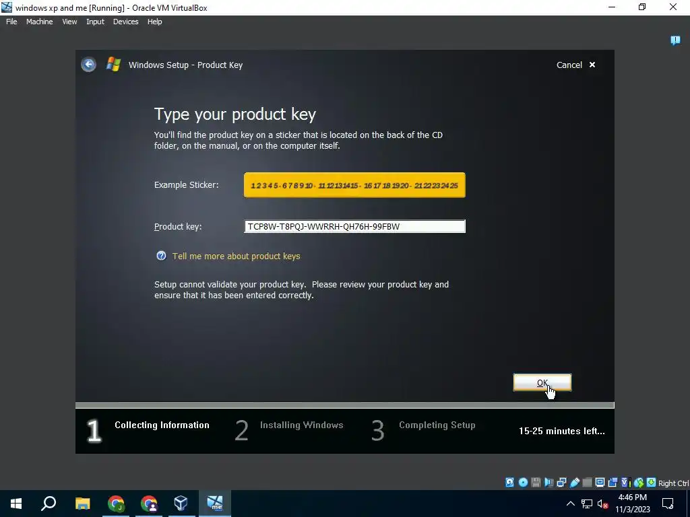
Task: Open File Explorer from taskbar
Action: [x=82, y=504]
